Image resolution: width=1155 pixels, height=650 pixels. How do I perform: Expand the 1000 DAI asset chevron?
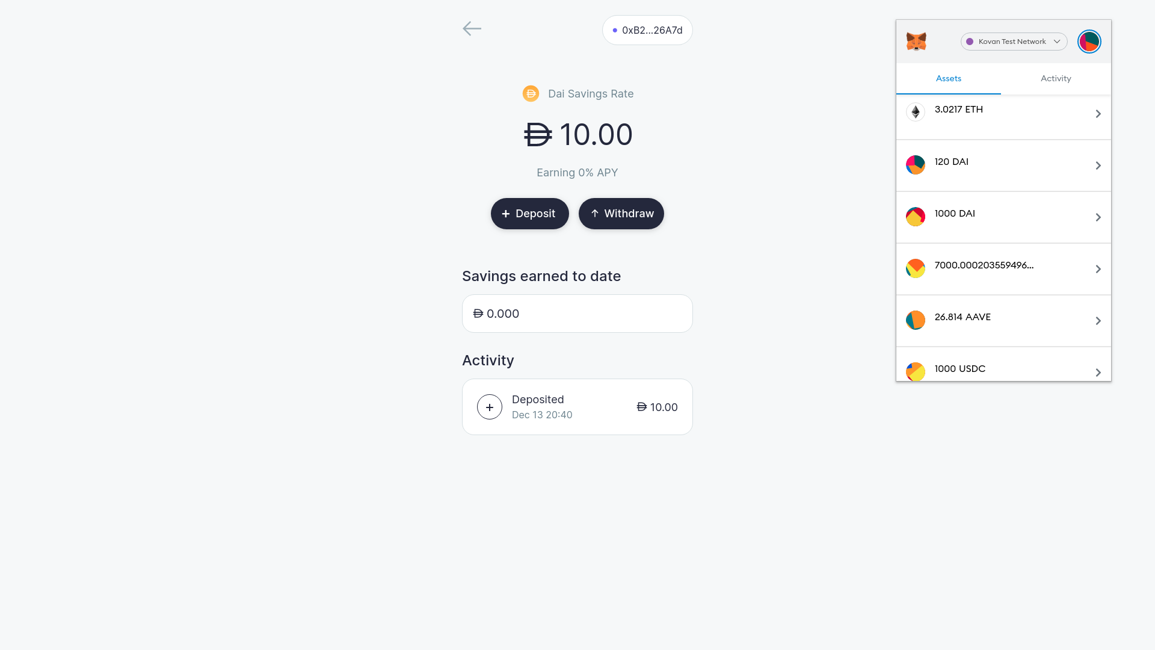point(1098,217)
